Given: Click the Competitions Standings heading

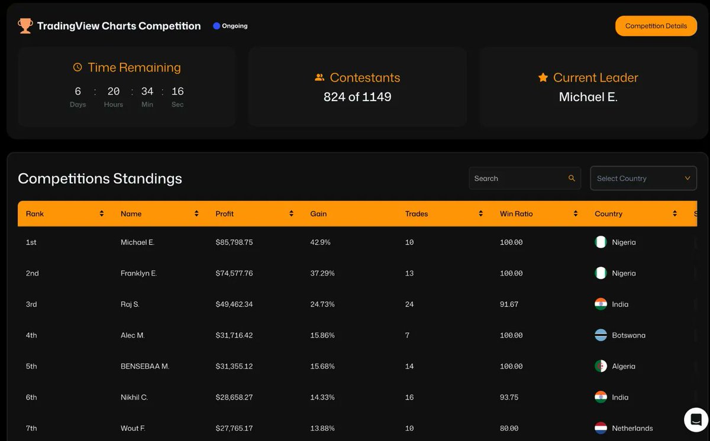Looking at the screenshot, I should tap(100, 179).
